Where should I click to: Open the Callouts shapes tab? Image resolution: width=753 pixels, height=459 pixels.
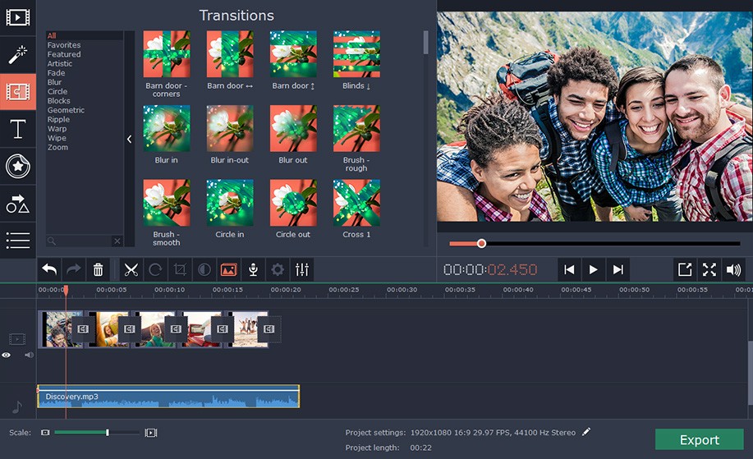click(18, 204)
